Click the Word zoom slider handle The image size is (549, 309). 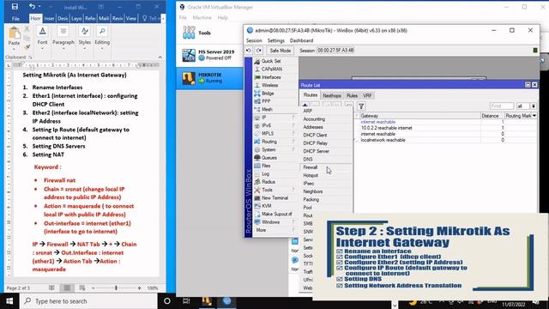[x=116, y=288]
